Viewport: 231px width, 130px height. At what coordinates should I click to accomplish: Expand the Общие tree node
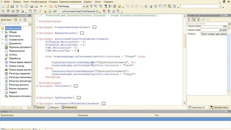tap(2, 32)
